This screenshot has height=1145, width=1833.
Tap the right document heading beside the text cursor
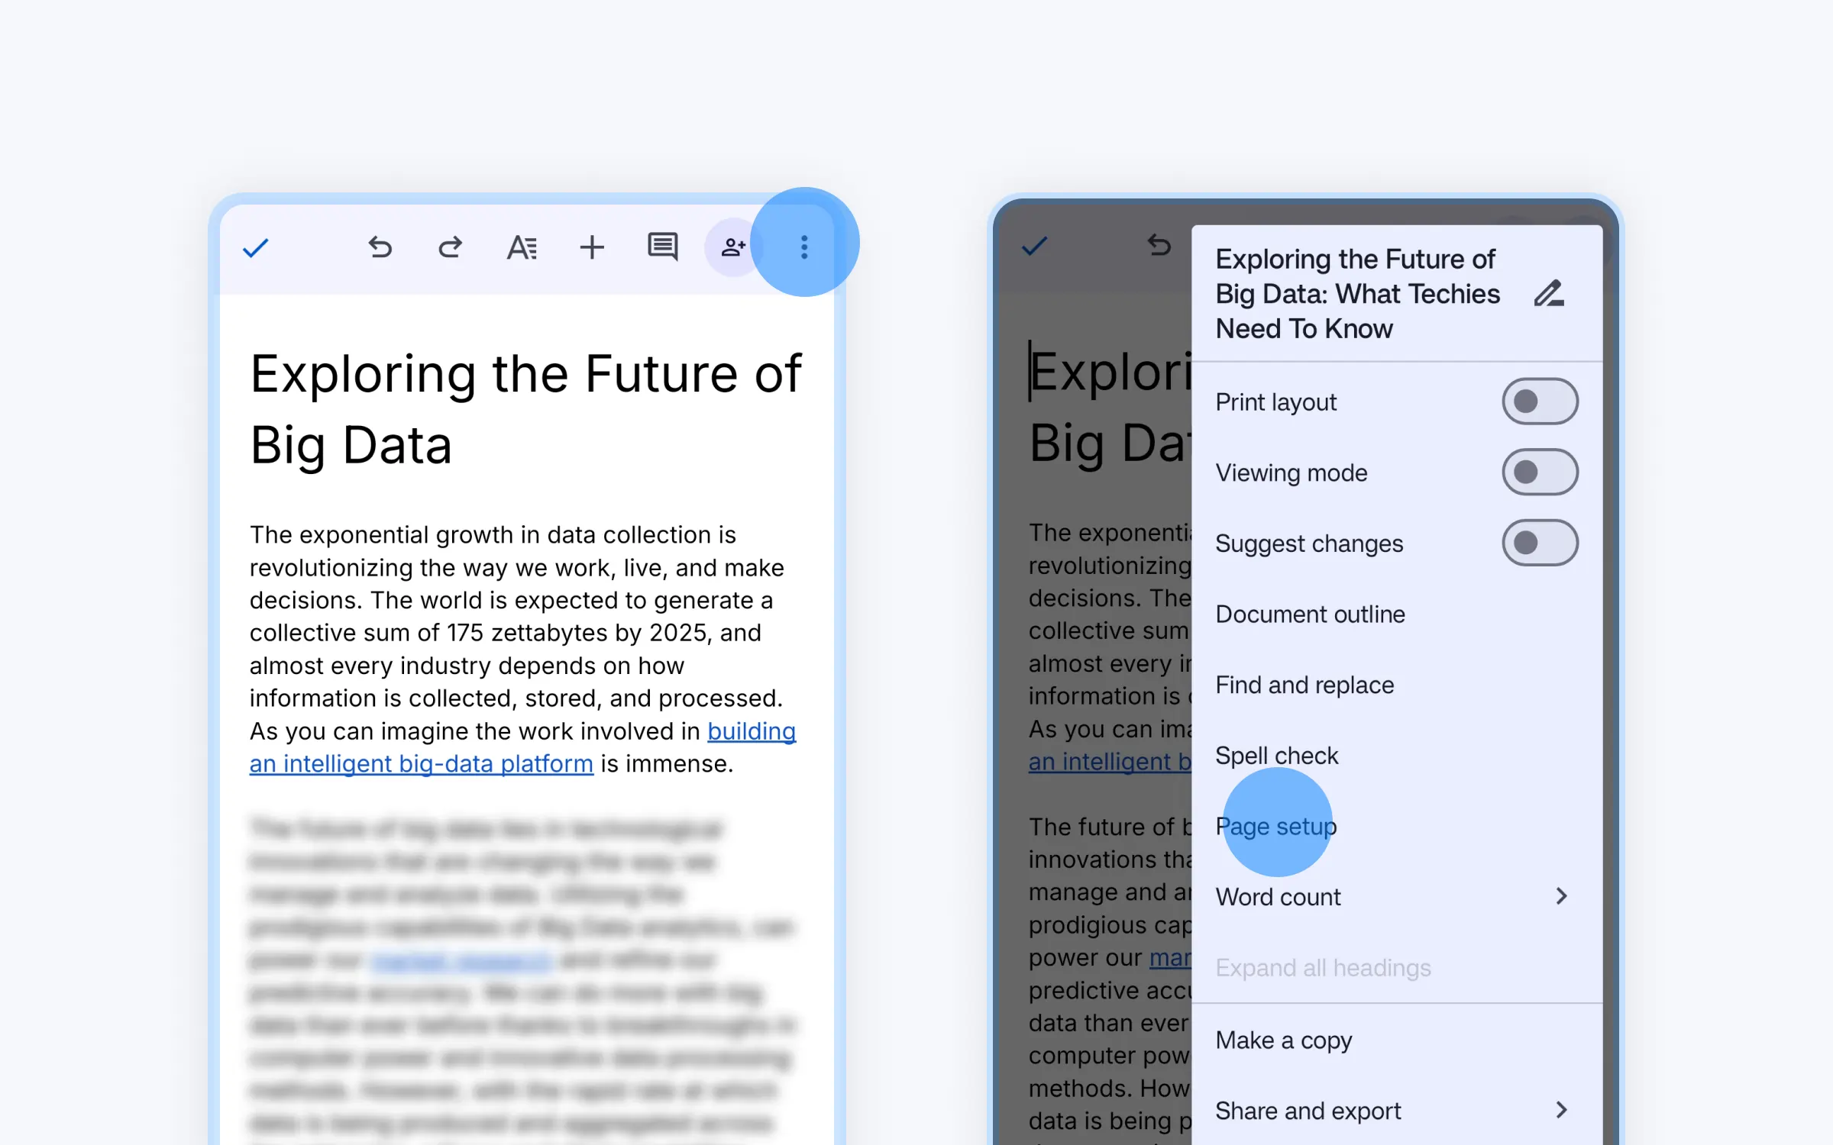click(1110, 407)
